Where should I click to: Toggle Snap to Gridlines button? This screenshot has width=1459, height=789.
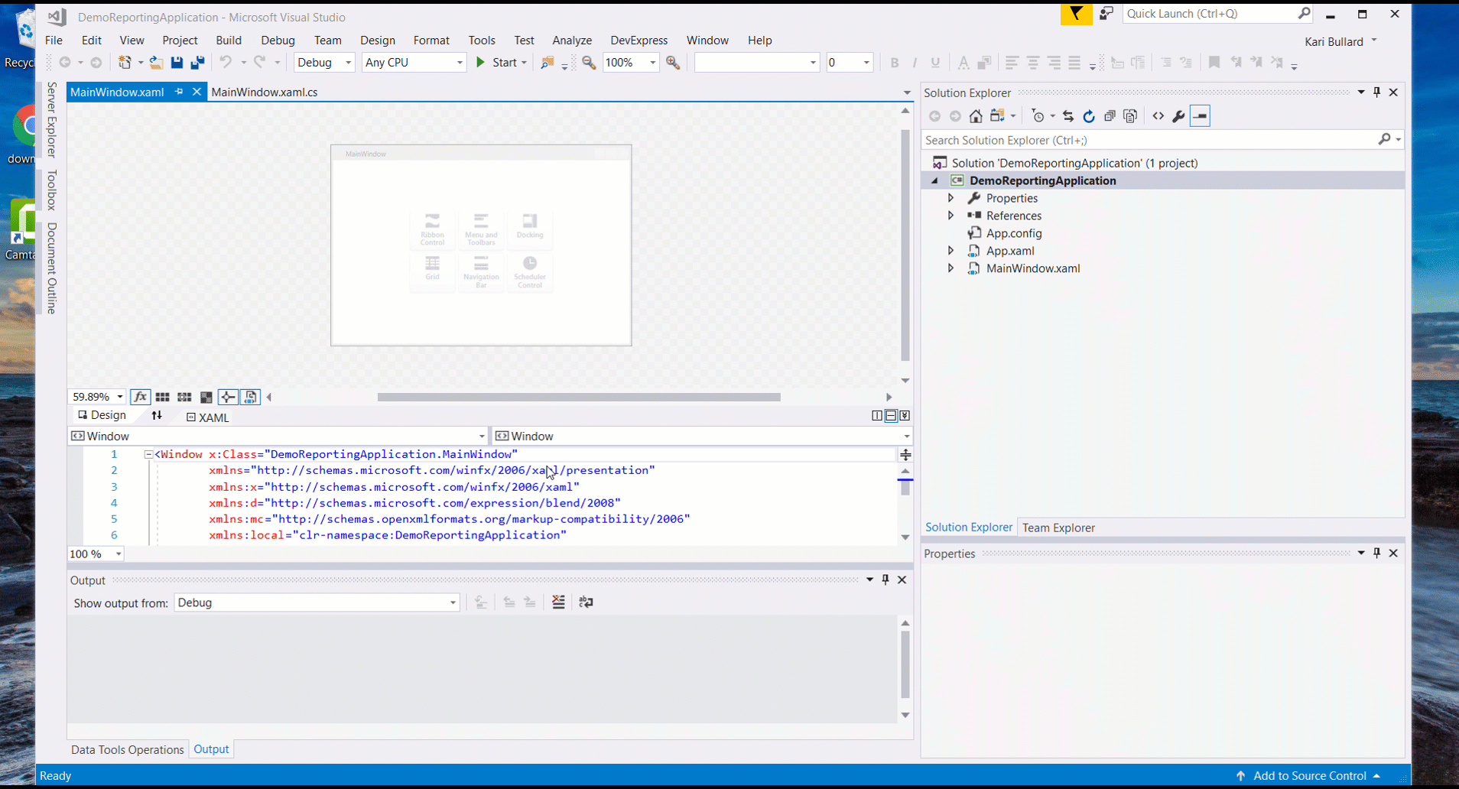(x=184, y=397)
